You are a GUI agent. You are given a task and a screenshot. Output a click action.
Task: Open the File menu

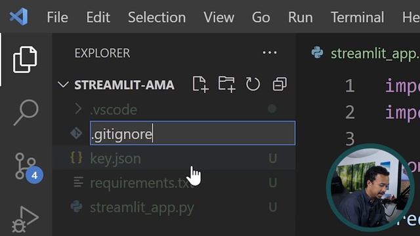57,18
